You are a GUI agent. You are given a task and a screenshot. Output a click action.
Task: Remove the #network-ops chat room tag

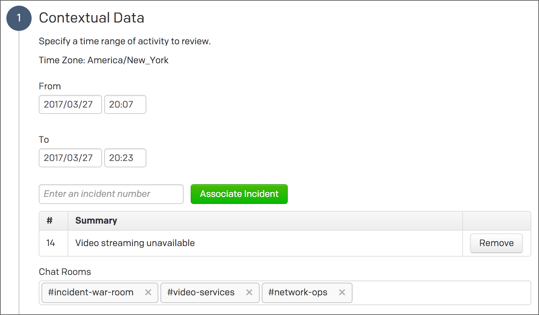[342, 292]
